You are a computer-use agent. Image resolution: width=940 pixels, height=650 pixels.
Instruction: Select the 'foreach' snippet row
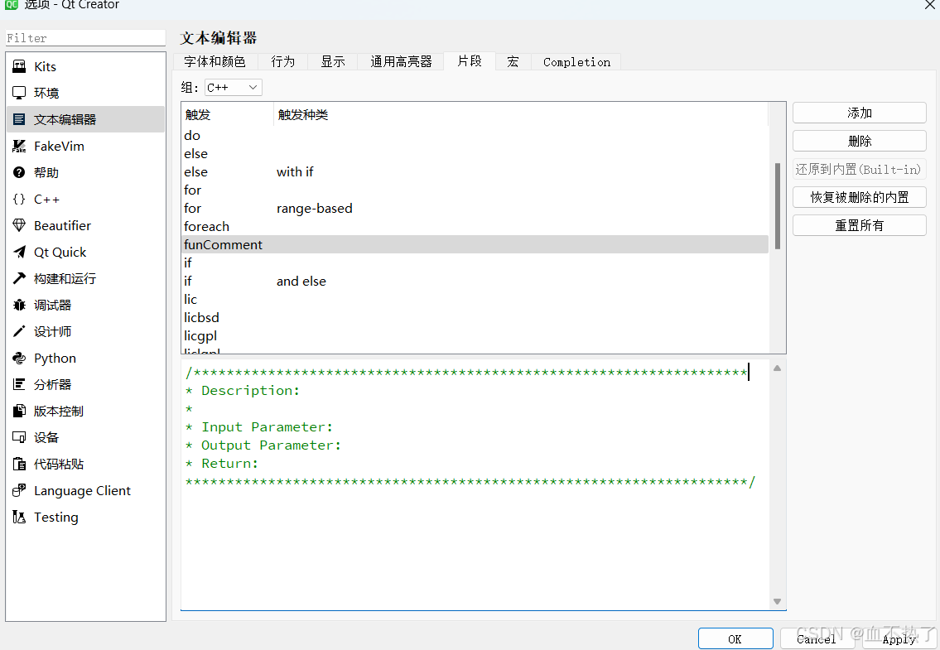coord(475,227)
